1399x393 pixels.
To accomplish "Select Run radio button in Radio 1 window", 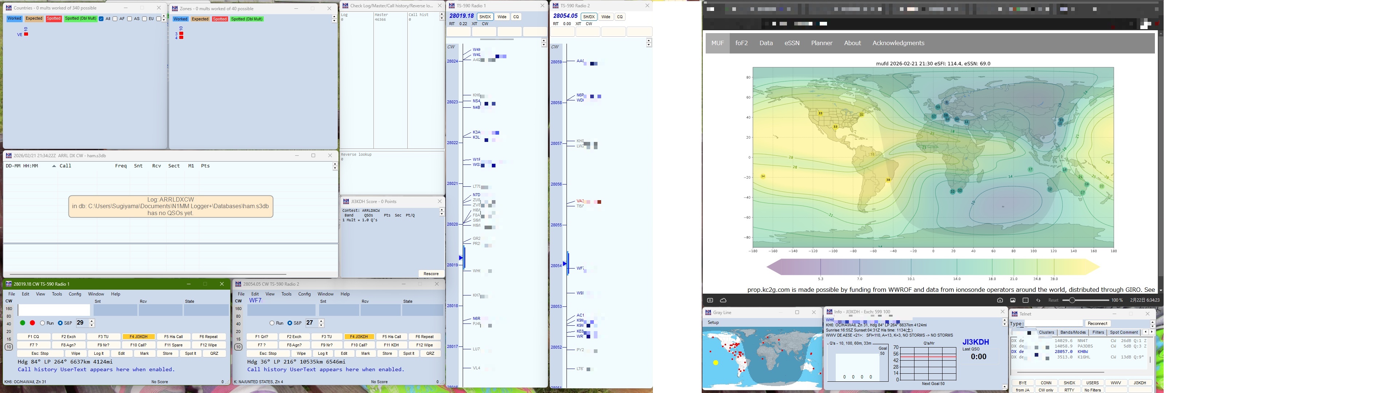I will [42, 323].
